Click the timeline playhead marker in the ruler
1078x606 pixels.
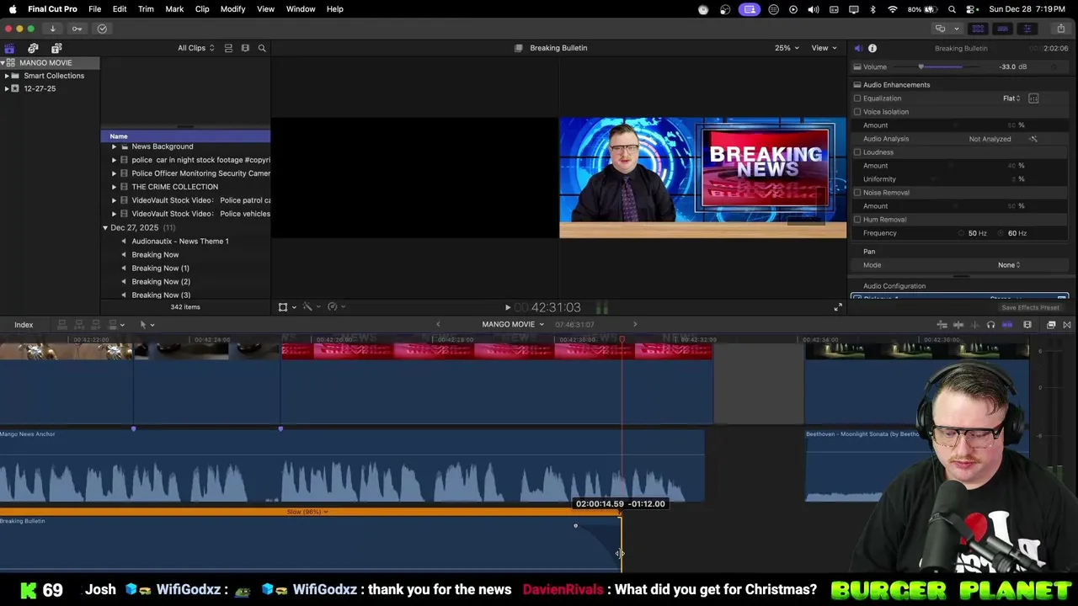[x=622, y=340]
